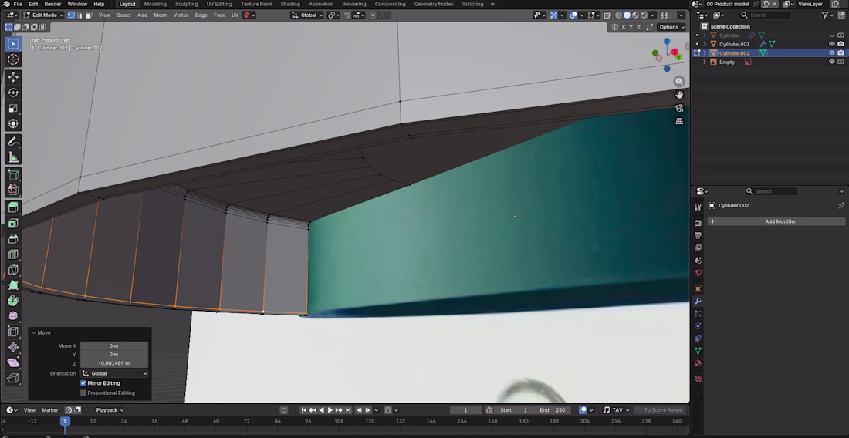Viewport: 849px width, 438px height.
Task: Click the Move Z value field
Action: [114, 363]
